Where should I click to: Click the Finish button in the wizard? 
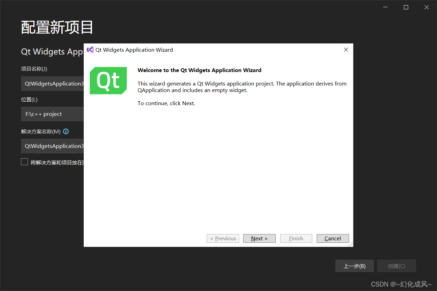(x=296, y=239)
